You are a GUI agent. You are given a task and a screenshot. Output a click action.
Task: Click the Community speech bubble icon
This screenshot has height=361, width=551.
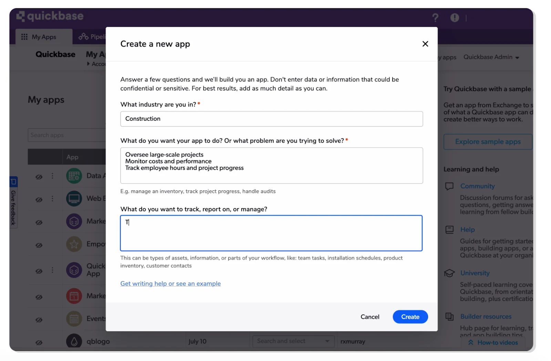[x=449, y=186]
